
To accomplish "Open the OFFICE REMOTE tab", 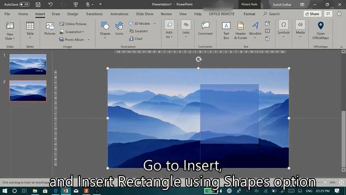I will coord(222,14).
